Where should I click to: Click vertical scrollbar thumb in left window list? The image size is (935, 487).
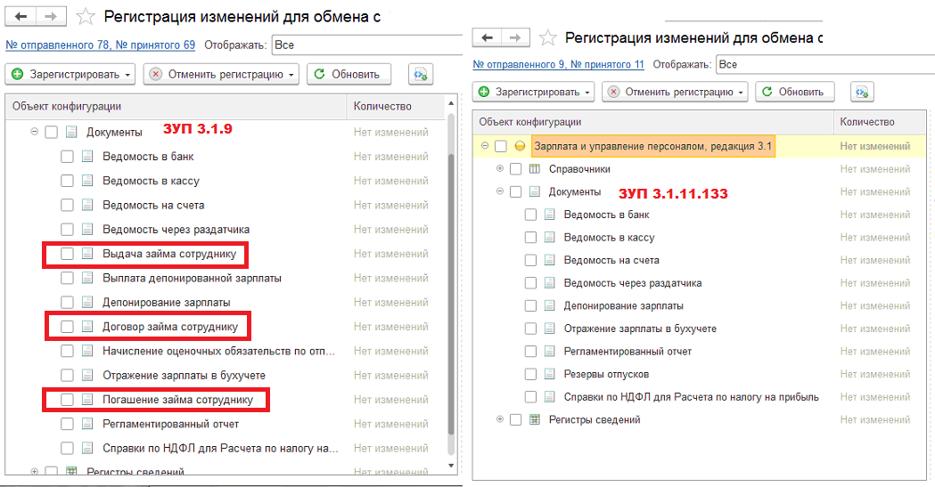(451, 295)
